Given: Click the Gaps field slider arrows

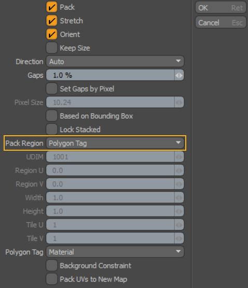Looking at the screenshot, I should (x=179, y=75).
